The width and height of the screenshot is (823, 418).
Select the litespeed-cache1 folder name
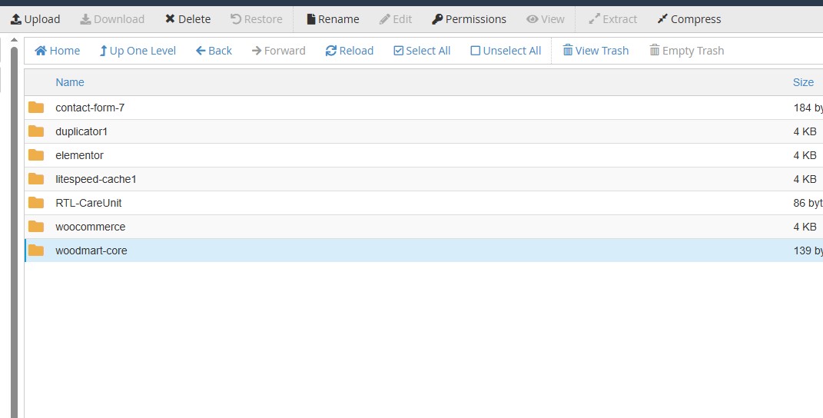tap(96, 180)
